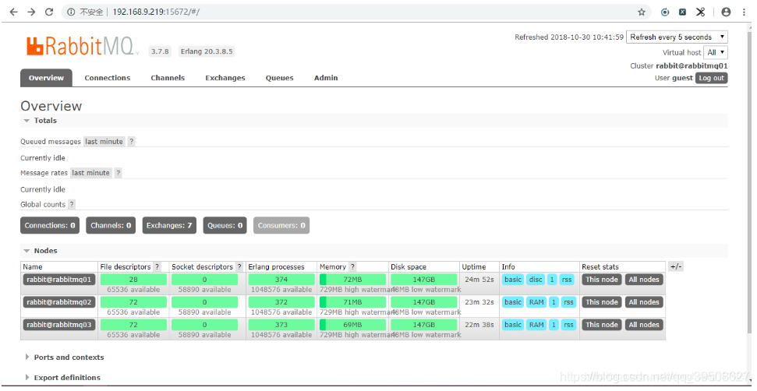Collapse the Nodes section
Screen dimensions: 757x391
click(40, 251)
